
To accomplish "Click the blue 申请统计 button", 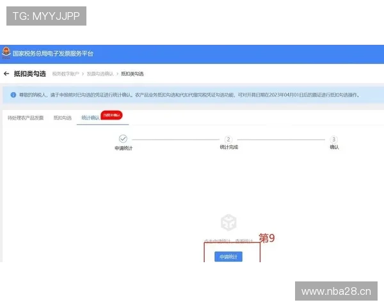I will tap(228, 256).
